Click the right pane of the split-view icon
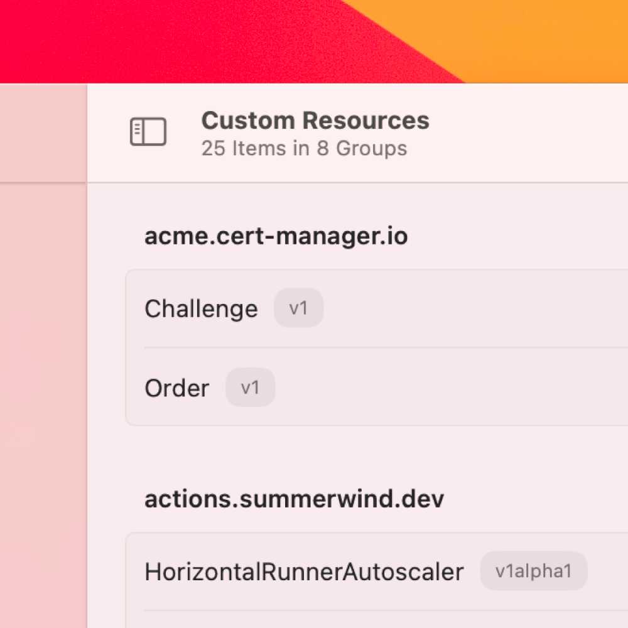Viewport: 628px width, 628px height. tap(154, 132)
